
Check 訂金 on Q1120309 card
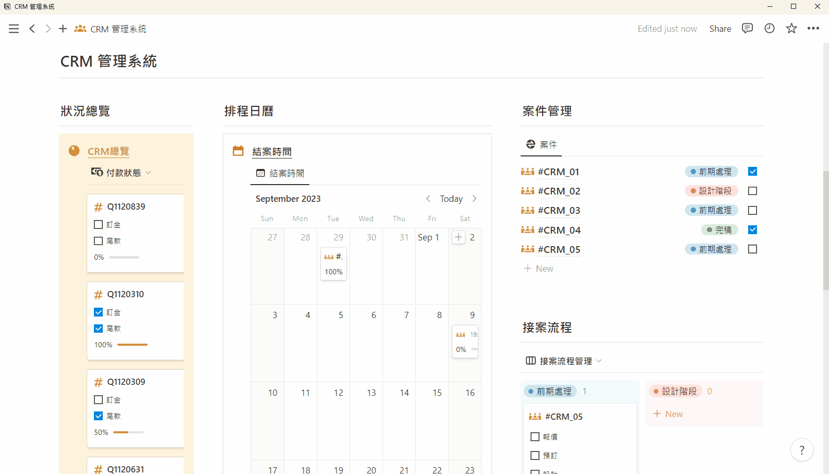98,400
